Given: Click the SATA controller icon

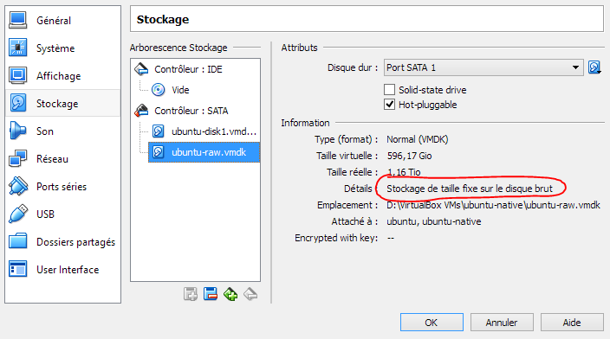Looking at the screenshot, I should (x=141, y=111).
